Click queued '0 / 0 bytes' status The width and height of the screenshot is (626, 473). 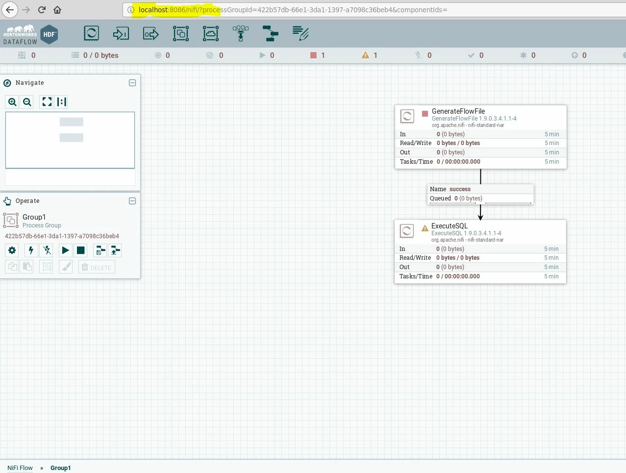95,55
